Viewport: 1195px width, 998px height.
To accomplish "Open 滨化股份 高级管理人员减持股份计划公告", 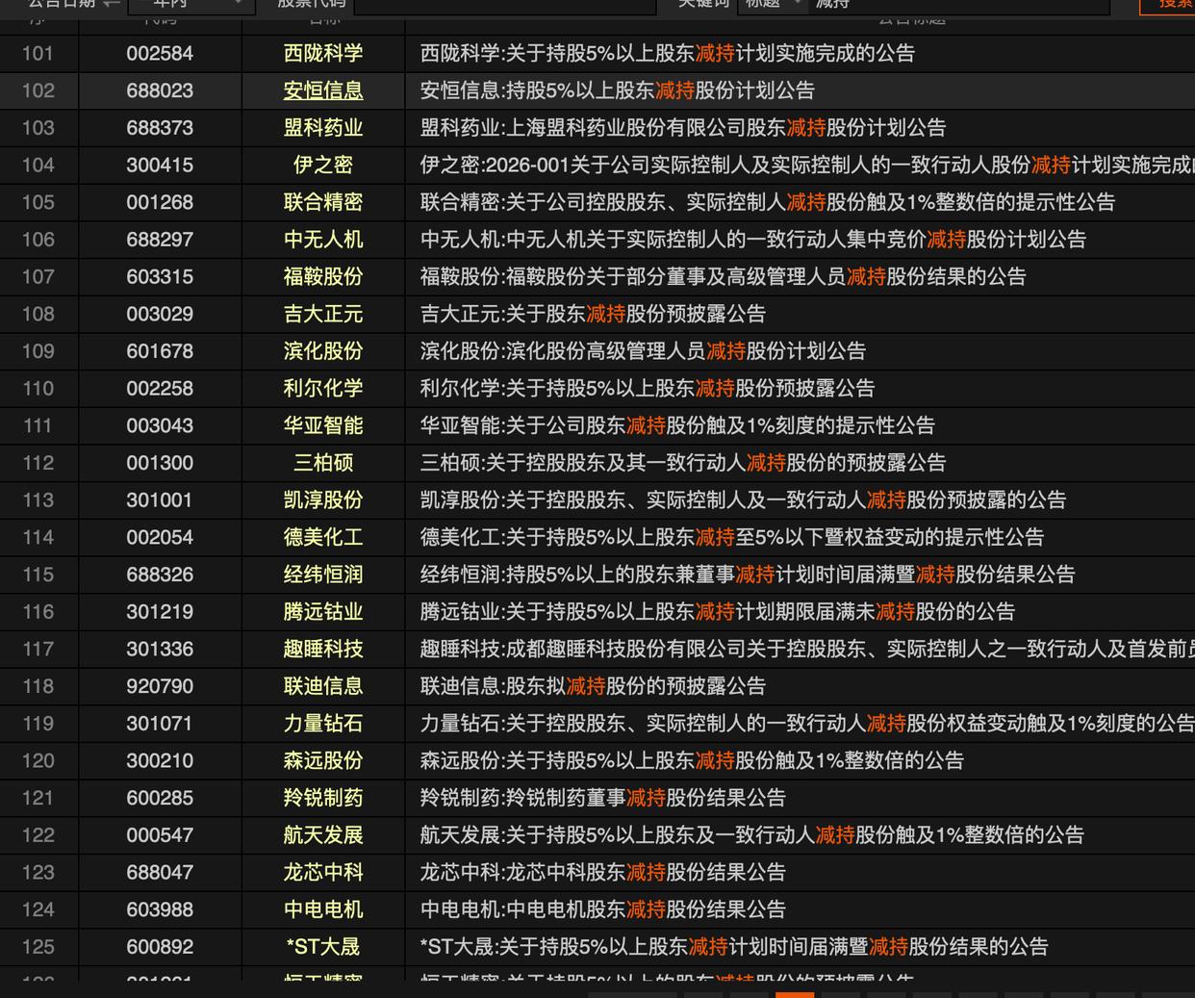I will pyautogui.click(x=643, y=351).
